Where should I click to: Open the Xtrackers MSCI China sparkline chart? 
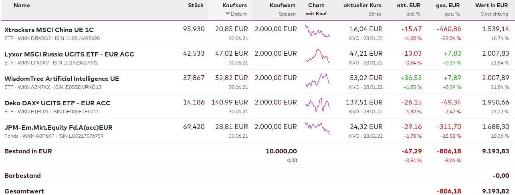[317, 31]
